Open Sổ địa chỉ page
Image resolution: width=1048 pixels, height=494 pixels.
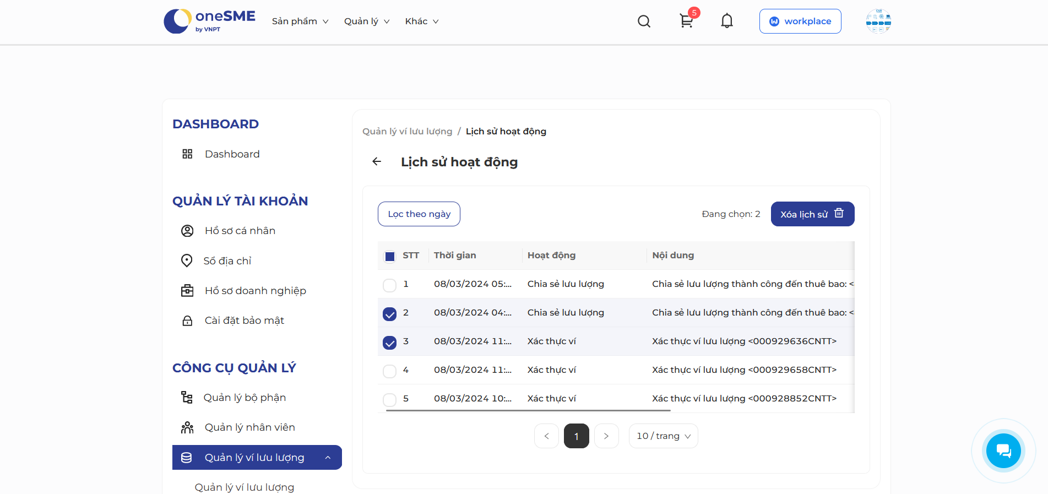pos(227,260)
